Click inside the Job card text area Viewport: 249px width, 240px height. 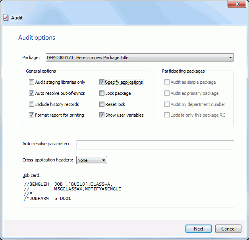point(128,194)
